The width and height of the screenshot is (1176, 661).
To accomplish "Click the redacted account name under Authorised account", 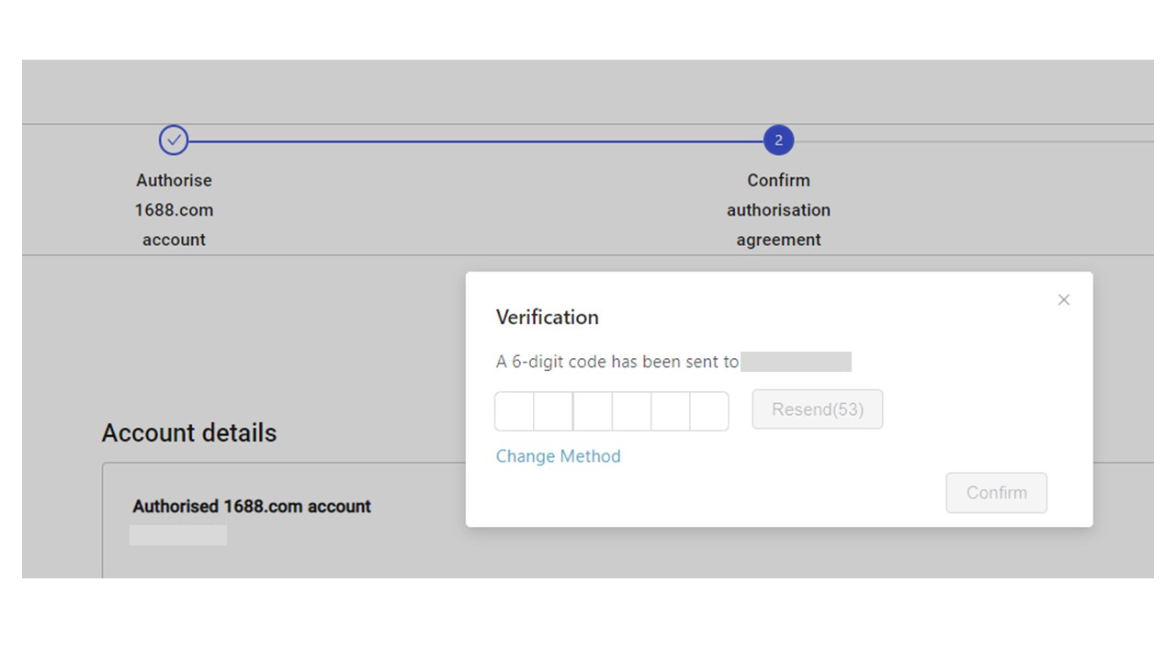I will tap(178, 535).
